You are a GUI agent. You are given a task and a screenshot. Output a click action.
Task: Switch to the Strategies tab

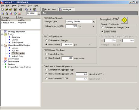point(66,9)
